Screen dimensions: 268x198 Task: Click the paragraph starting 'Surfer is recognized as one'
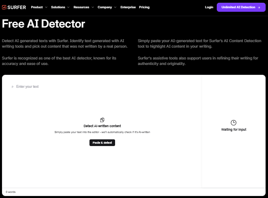point(59,61)
